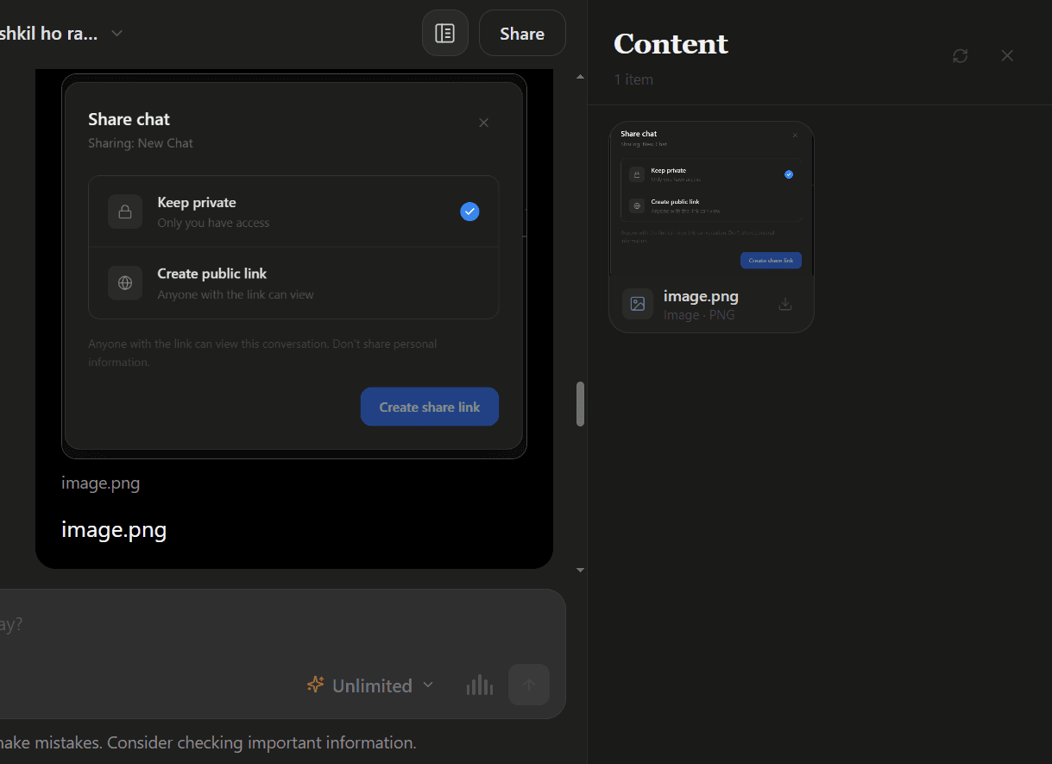Screen dimensions: 1052x764
Task: Click the sparkle icon beside Unlimited
Action: pos(316,685)
